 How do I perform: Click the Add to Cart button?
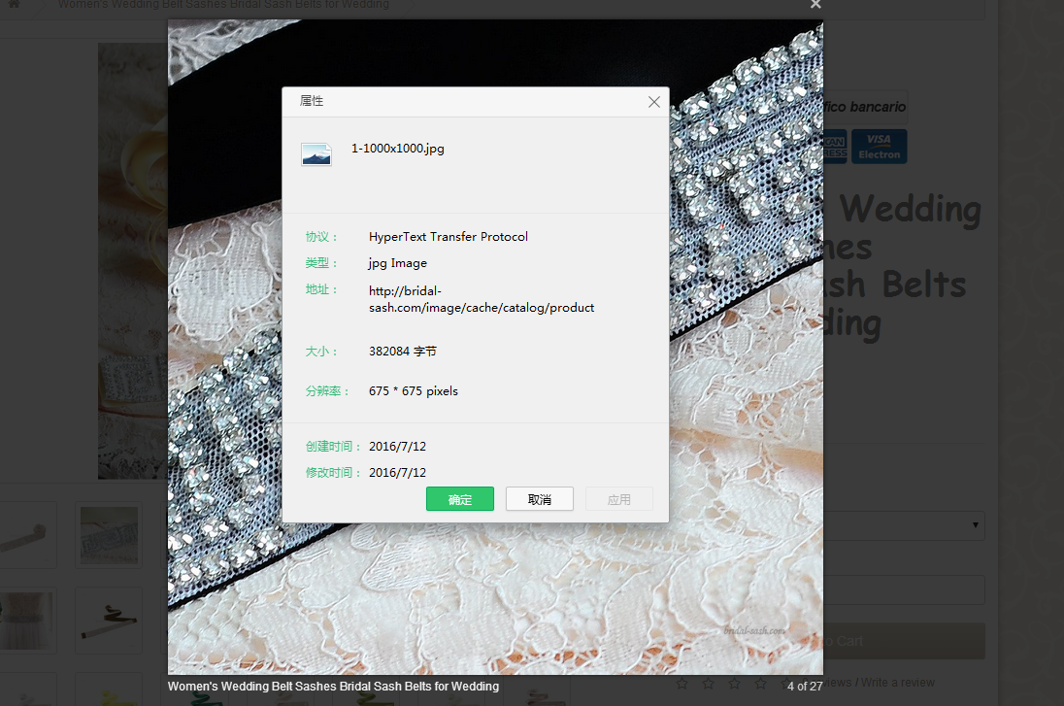click(904, 641)
